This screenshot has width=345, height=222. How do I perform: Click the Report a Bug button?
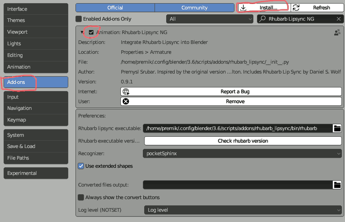tap(231, 91)
